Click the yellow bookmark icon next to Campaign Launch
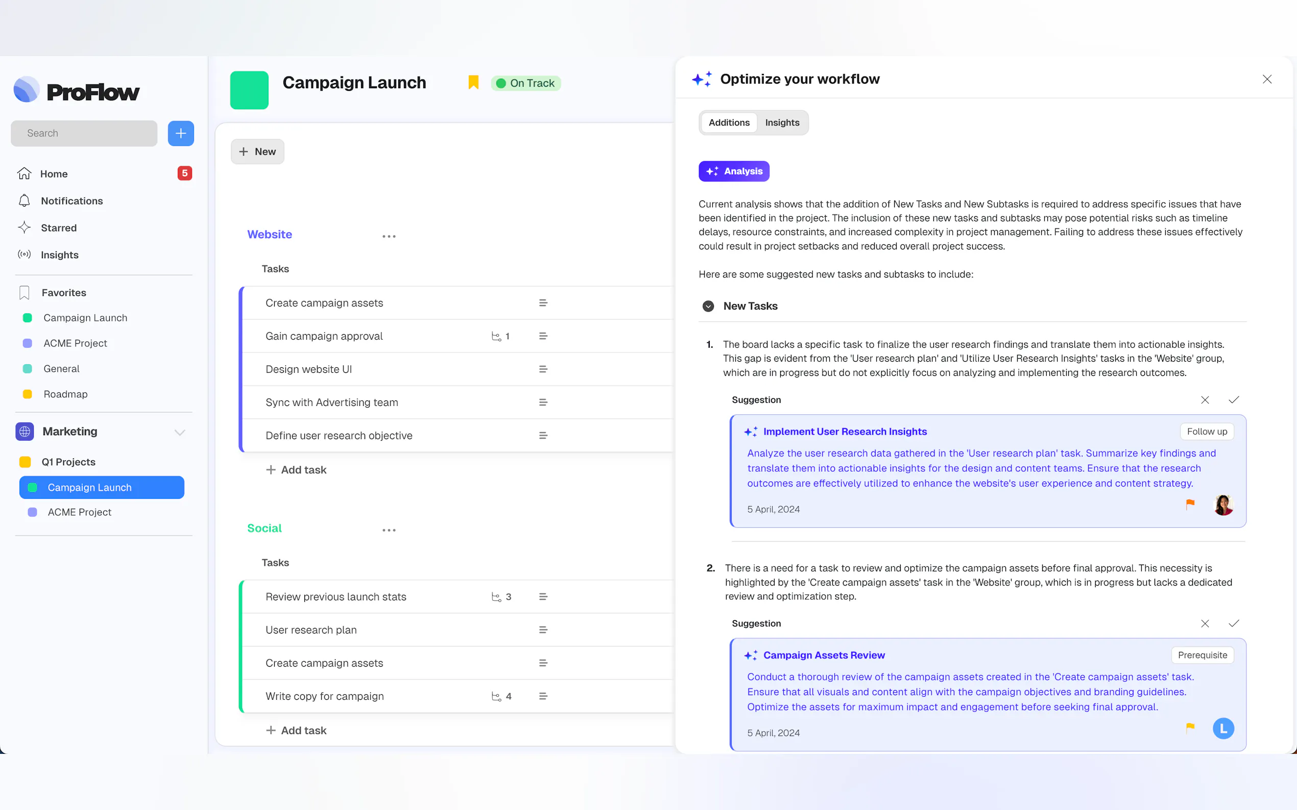Screen dimensions: 1297x810 (473, 83)
